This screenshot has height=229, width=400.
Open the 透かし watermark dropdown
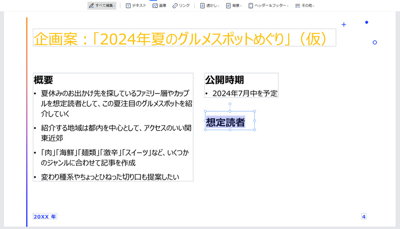point(210,6)
